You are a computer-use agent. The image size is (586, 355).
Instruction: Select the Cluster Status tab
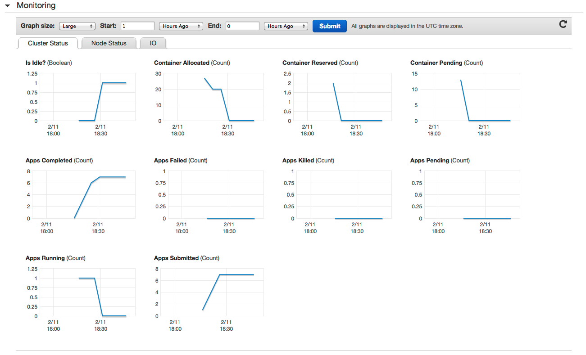point(48,43)
